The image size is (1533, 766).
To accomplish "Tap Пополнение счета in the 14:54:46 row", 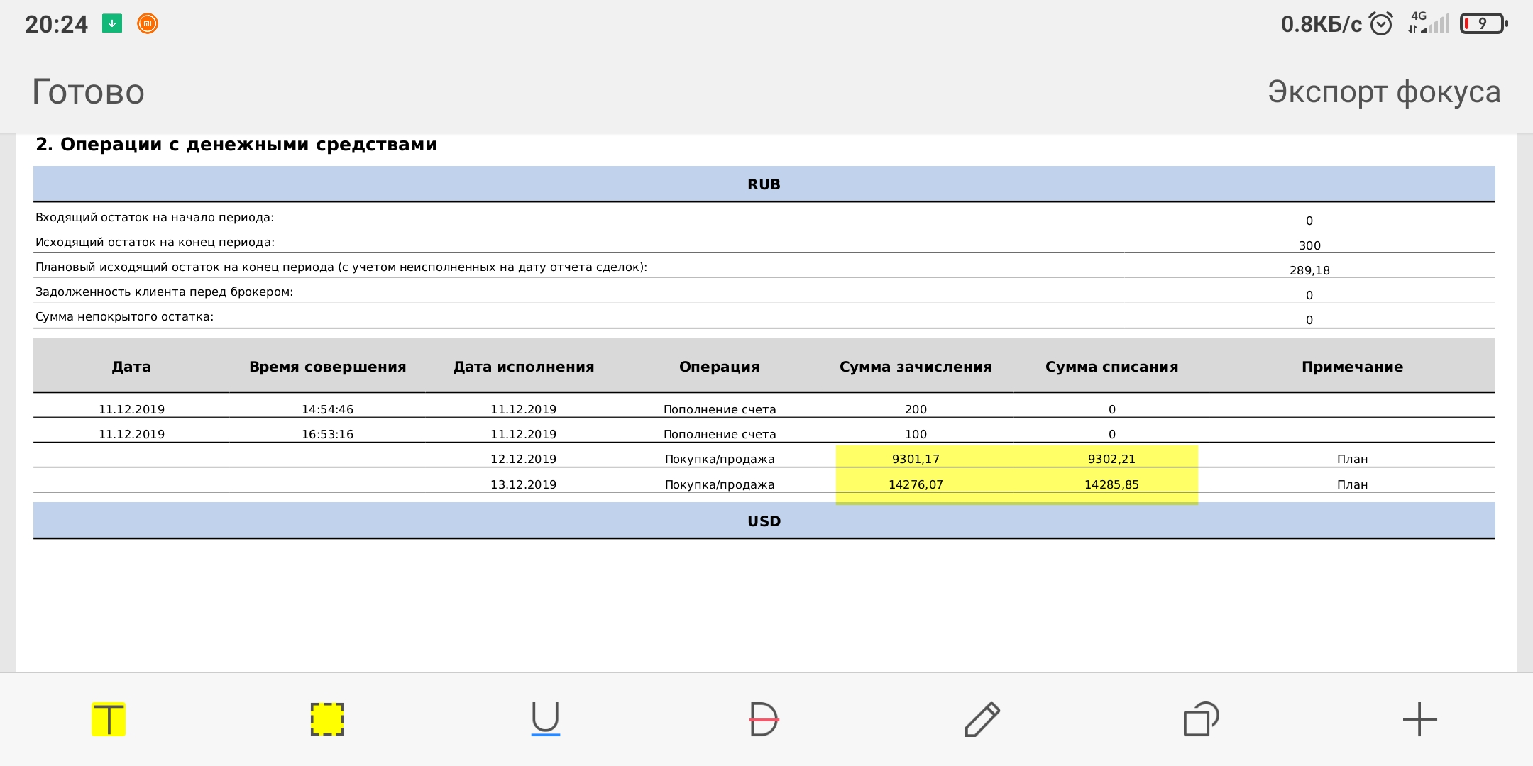I will pos(720,409).
